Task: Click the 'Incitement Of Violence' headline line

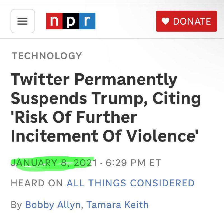Action: tap(105, 136)
